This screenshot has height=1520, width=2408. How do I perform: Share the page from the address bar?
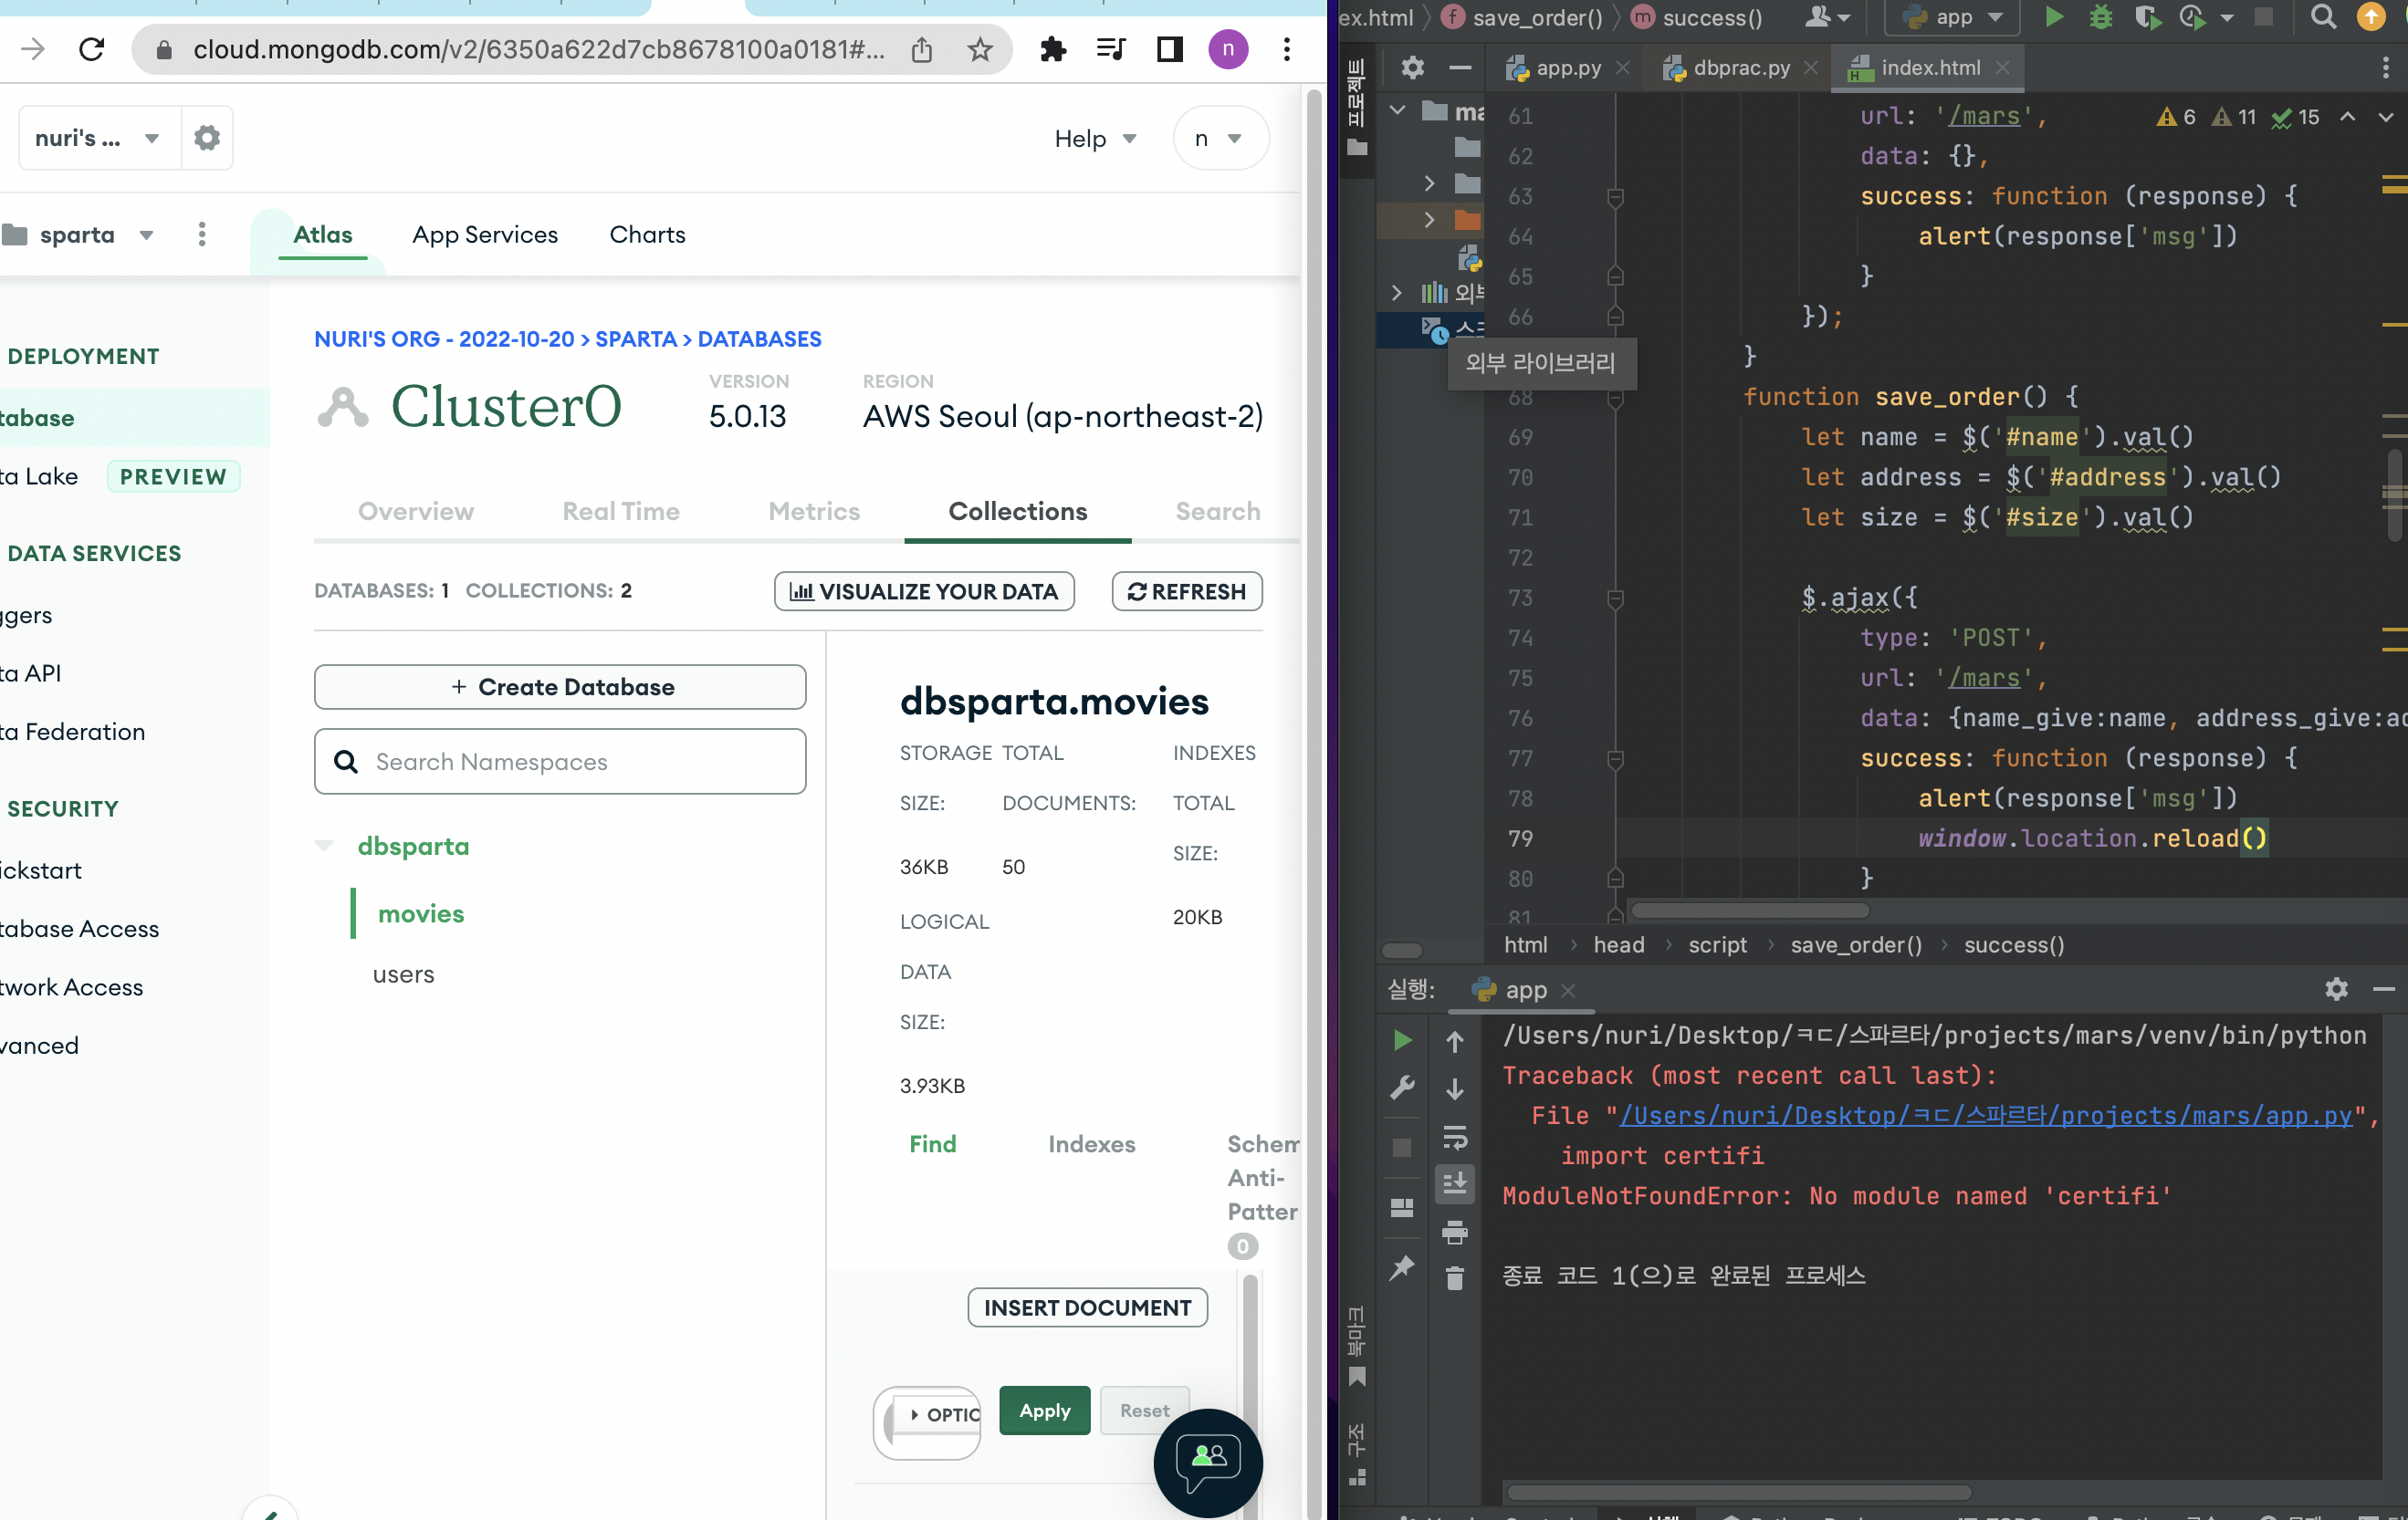[x=922, y=49]
